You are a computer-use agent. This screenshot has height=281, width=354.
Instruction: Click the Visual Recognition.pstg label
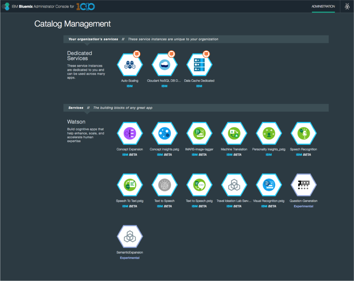tap(269, 201)
